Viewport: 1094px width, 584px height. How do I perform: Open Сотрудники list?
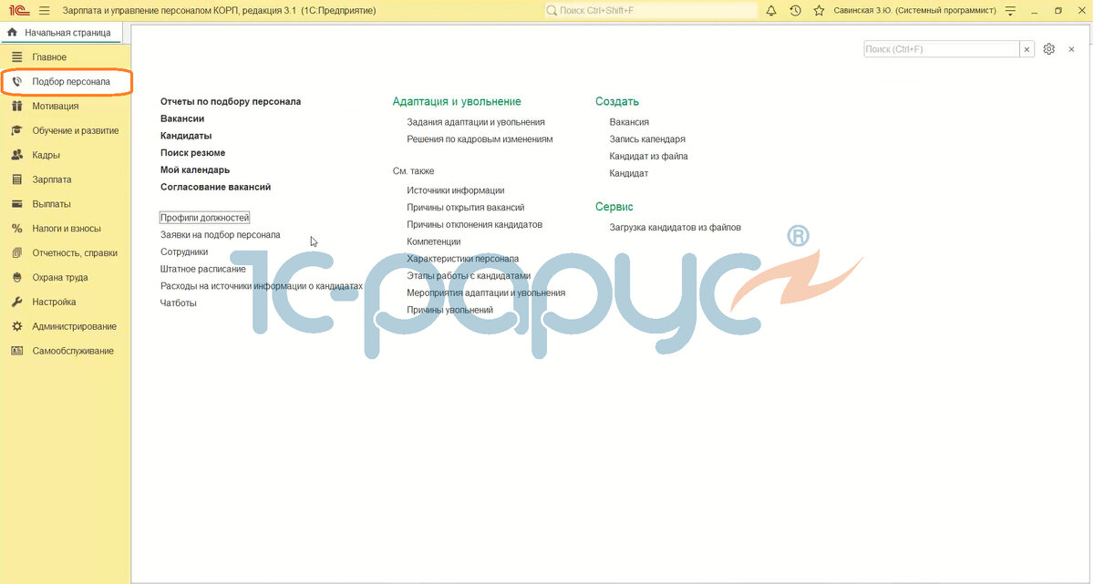click(184, 251)
